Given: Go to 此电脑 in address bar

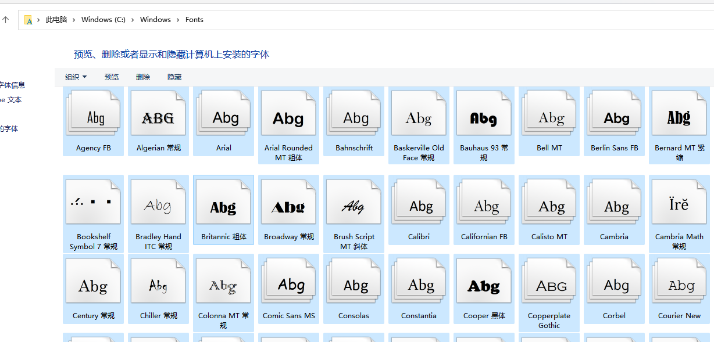Looking at the screenshot, I should (56, 20).
